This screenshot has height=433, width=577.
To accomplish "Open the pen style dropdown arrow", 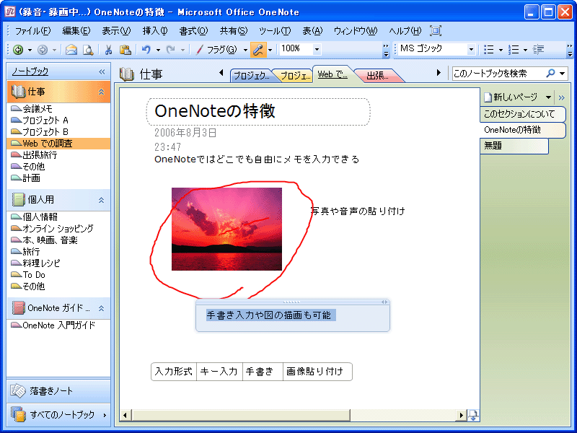I will pos(270,50).
